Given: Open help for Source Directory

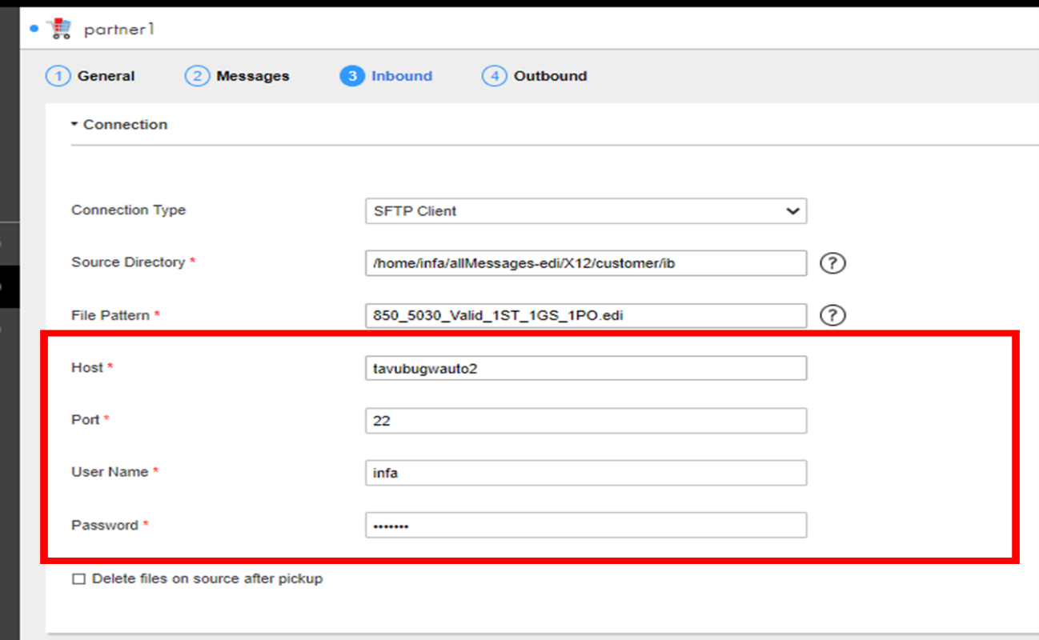Looking at the screenshot, I should point(832,263).
